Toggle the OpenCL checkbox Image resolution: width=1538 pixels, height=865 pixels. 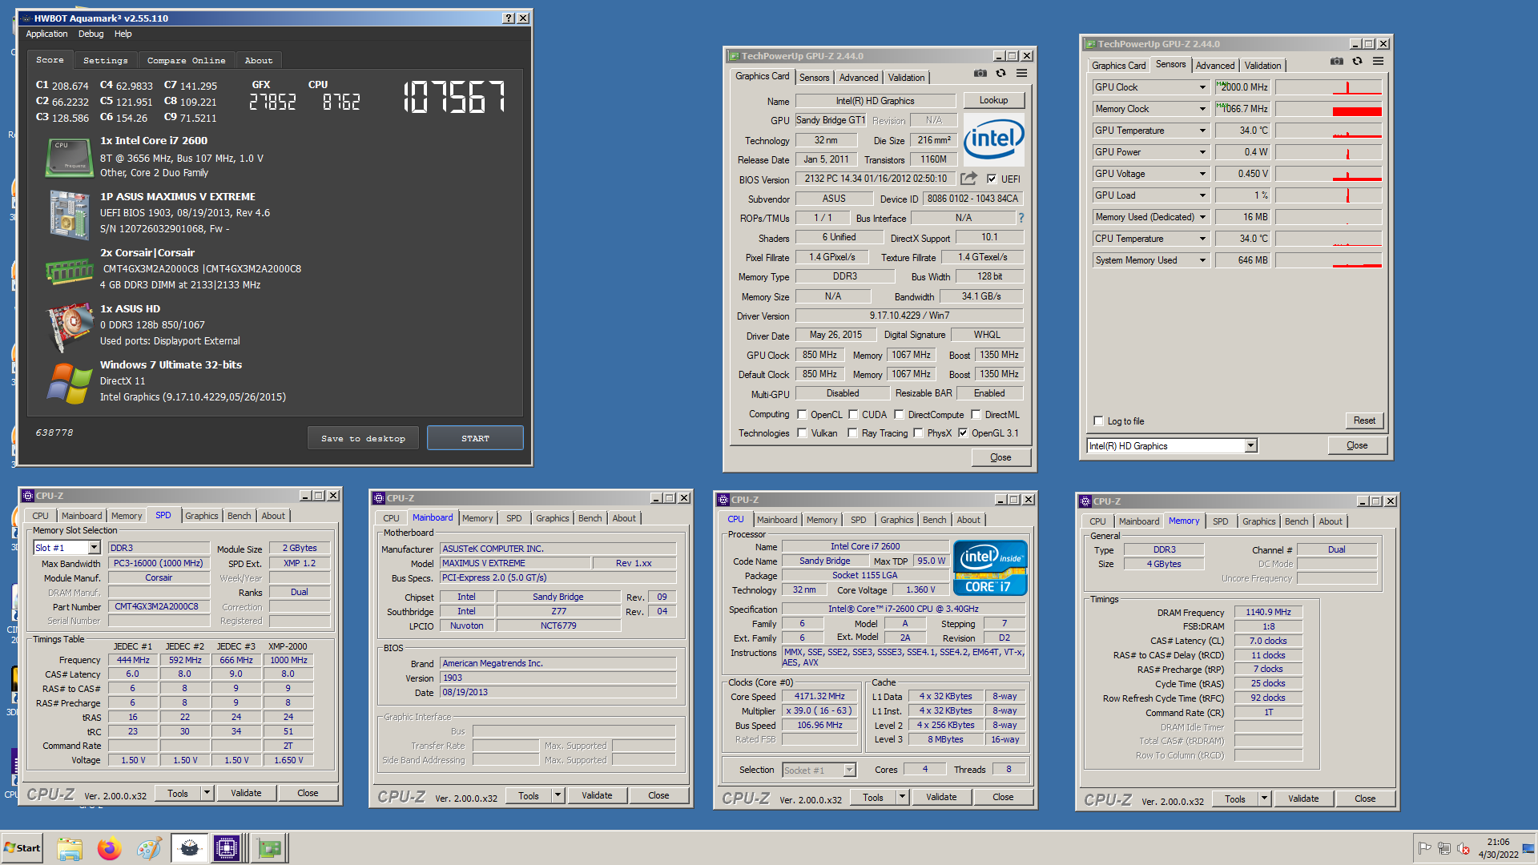[x=802, y=415]
